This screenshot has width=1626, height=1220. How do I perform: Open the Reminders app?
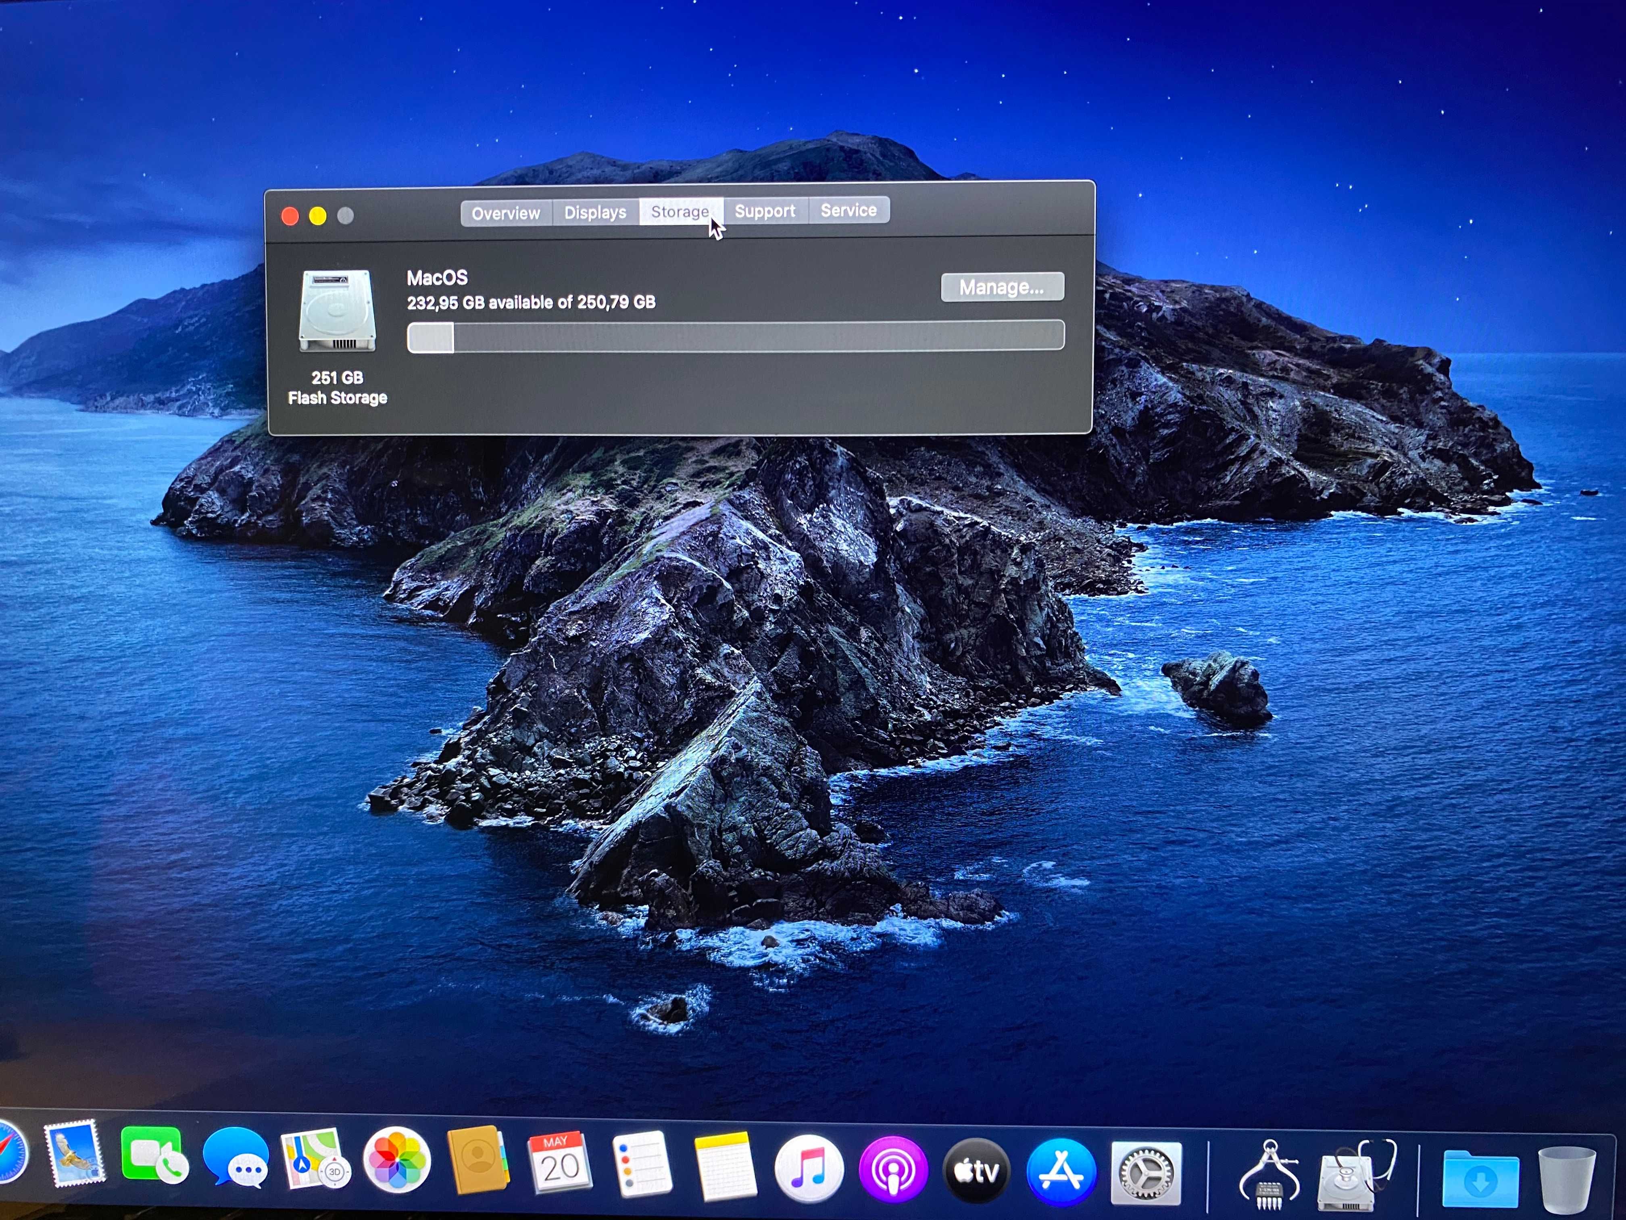point(642,1165)
